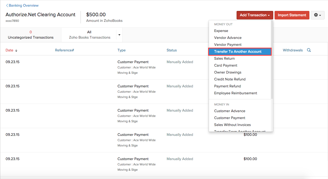This screenshot has height=179, width=328.
Task: Choose Vendor Payment from the menu
Action: pyautogui.click(x=228, y=44)
